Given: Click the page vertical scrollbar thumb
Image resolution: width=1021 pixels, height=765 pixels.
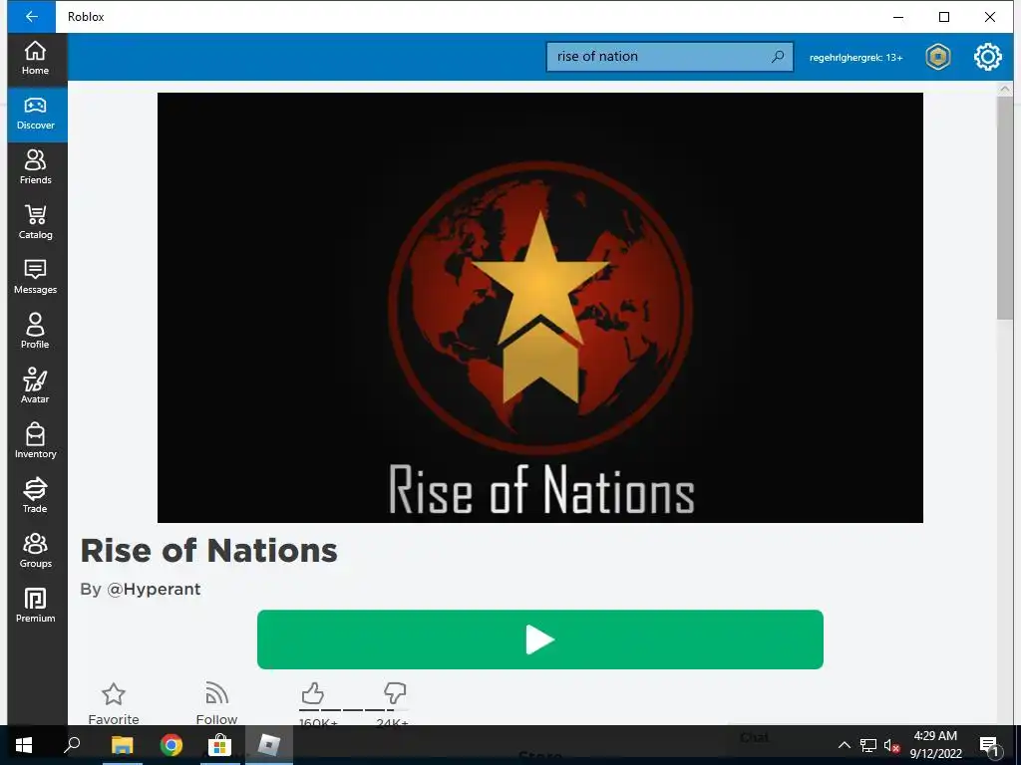Looking at the screenshot, I should click(1004, 208).
